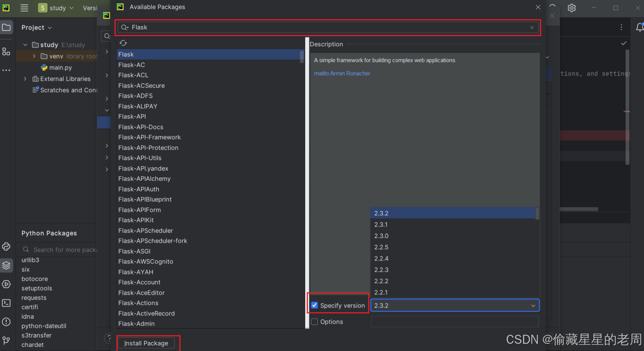Uncheck the Specify version checkbox

(314, 305)
